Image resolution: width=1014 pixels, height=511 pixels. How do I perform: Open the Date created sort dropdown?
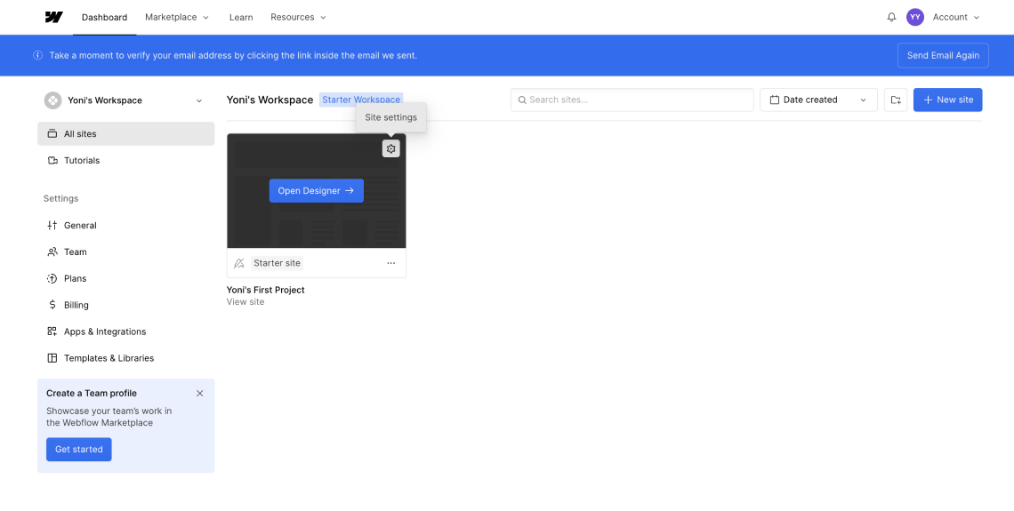point(817,100)
